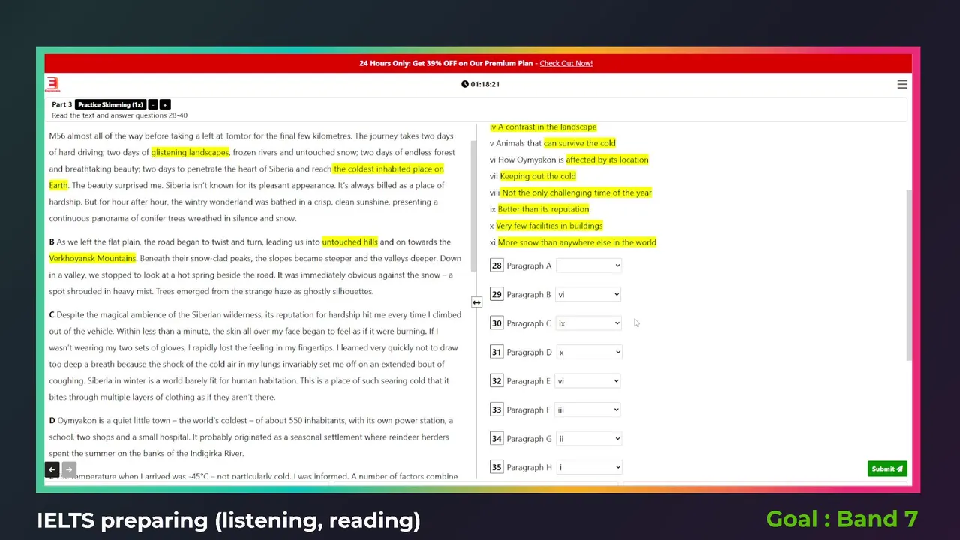The height and width of the screenshot is (540, 960).
Task: Open the Paragraph F heading dropdown
Action: point(589,409)
